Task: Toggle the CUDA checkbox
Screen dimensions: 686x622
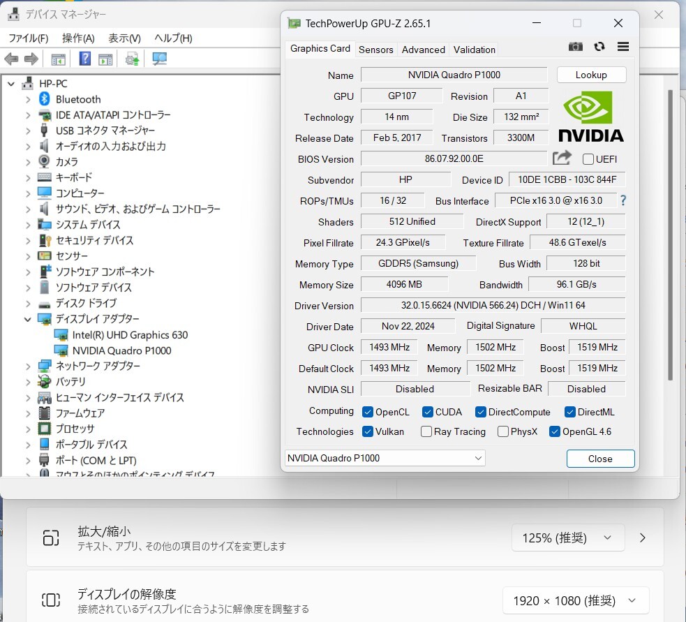Action: coord(427,412)
